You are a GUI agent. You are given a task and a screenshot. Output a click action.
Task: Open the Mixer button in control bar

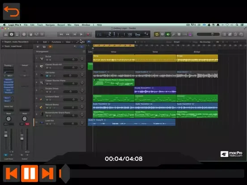(x=36, y=34)
